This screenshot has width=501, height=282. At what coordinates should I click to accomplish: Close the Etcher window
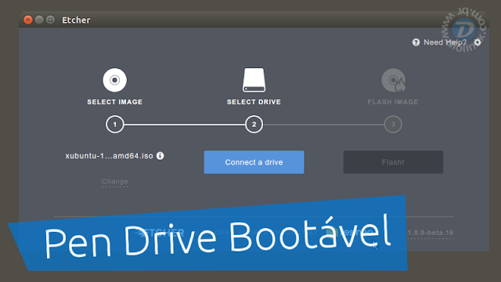pyautogui.click(x=28, y=20)
